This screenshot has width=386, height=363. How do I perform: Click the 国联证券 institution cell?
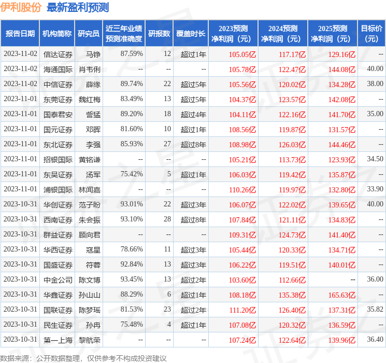coord(58,310)
